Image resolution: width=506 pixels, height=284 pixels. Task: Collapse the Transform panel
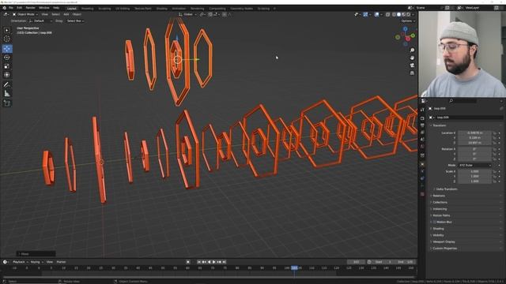[440, 125]
